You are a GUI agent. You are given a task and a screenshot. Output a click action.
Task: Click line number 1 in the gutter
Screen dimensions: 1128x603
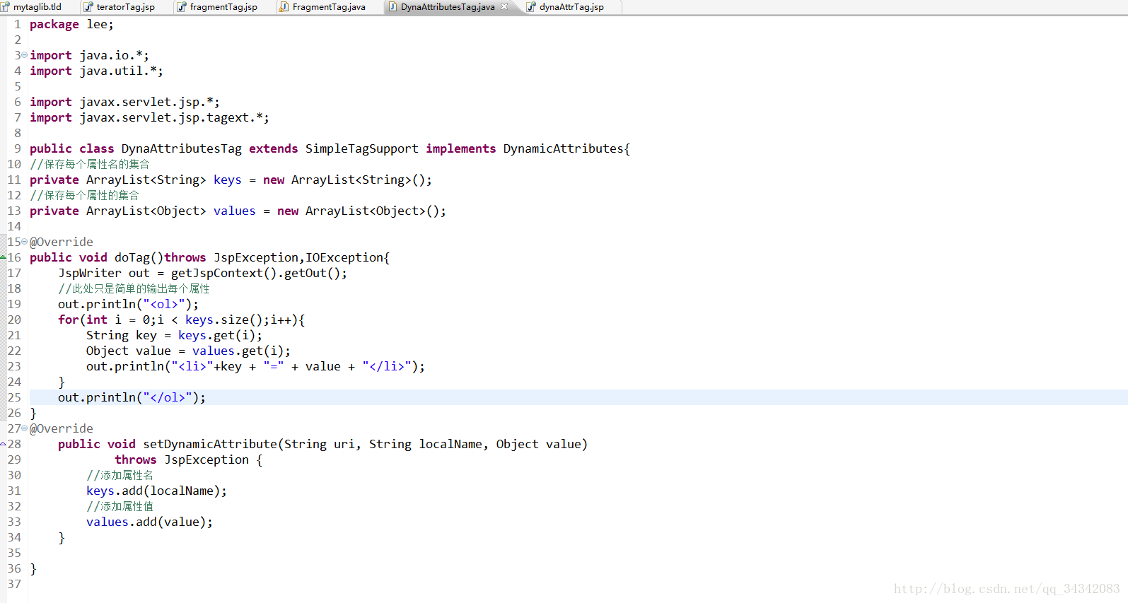(18, 24)
